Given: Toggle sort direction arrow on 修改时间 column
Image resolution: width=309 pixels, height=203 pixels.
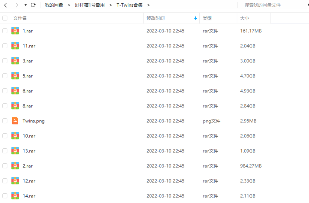Looking at the screenshot, I should coord(196,18).
